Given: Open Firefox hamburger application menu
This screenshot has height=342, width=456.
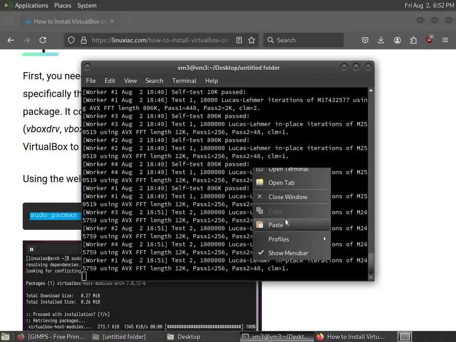Looking at the screenshot, I should [x=445, y=40].
